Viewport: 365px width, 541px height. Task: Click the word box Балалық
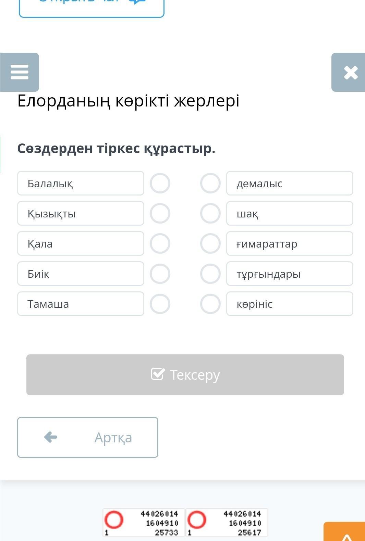click(81, 183)
